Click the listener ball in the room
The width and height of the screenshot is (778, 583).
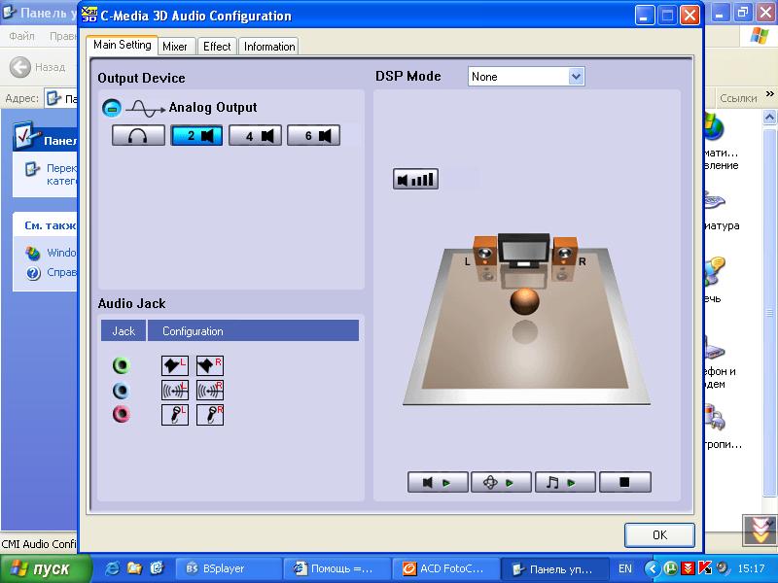[x=524, y=301]
